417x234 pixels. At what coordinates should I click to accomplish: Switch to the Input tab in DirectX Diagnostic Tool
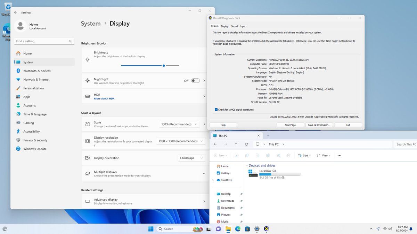click(x=243, y=26)
